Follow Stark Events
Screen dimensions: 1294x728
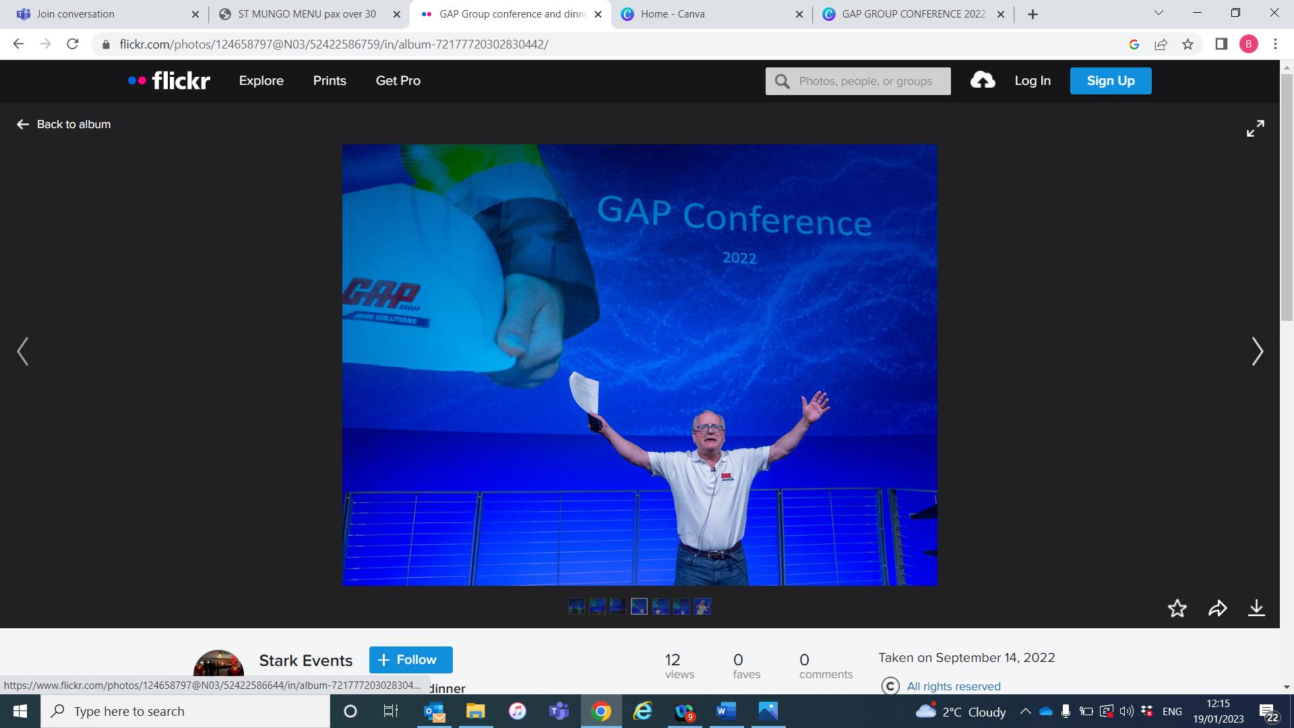click(410, 660)
